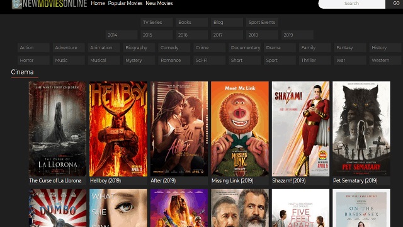The image size is (403, 227).
Task: Open the Hellboy movie poster
Action: pyautogui.click(x=118, y=129)
